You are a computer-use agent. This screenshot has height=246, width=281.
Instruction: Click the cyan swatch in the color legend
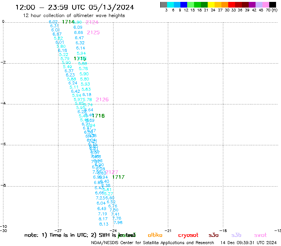pyautogui.click(x=170, y=5)
